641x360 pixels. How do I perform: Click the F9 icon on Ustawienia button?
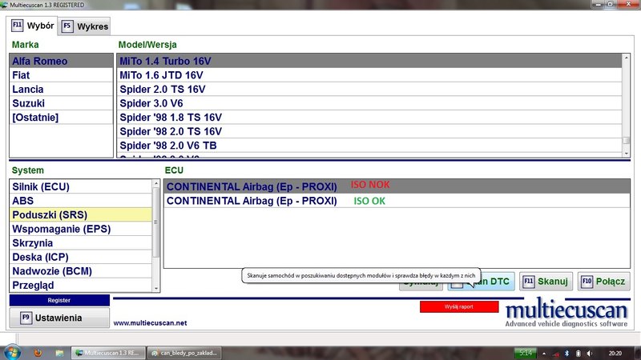[x=26, y=318]
